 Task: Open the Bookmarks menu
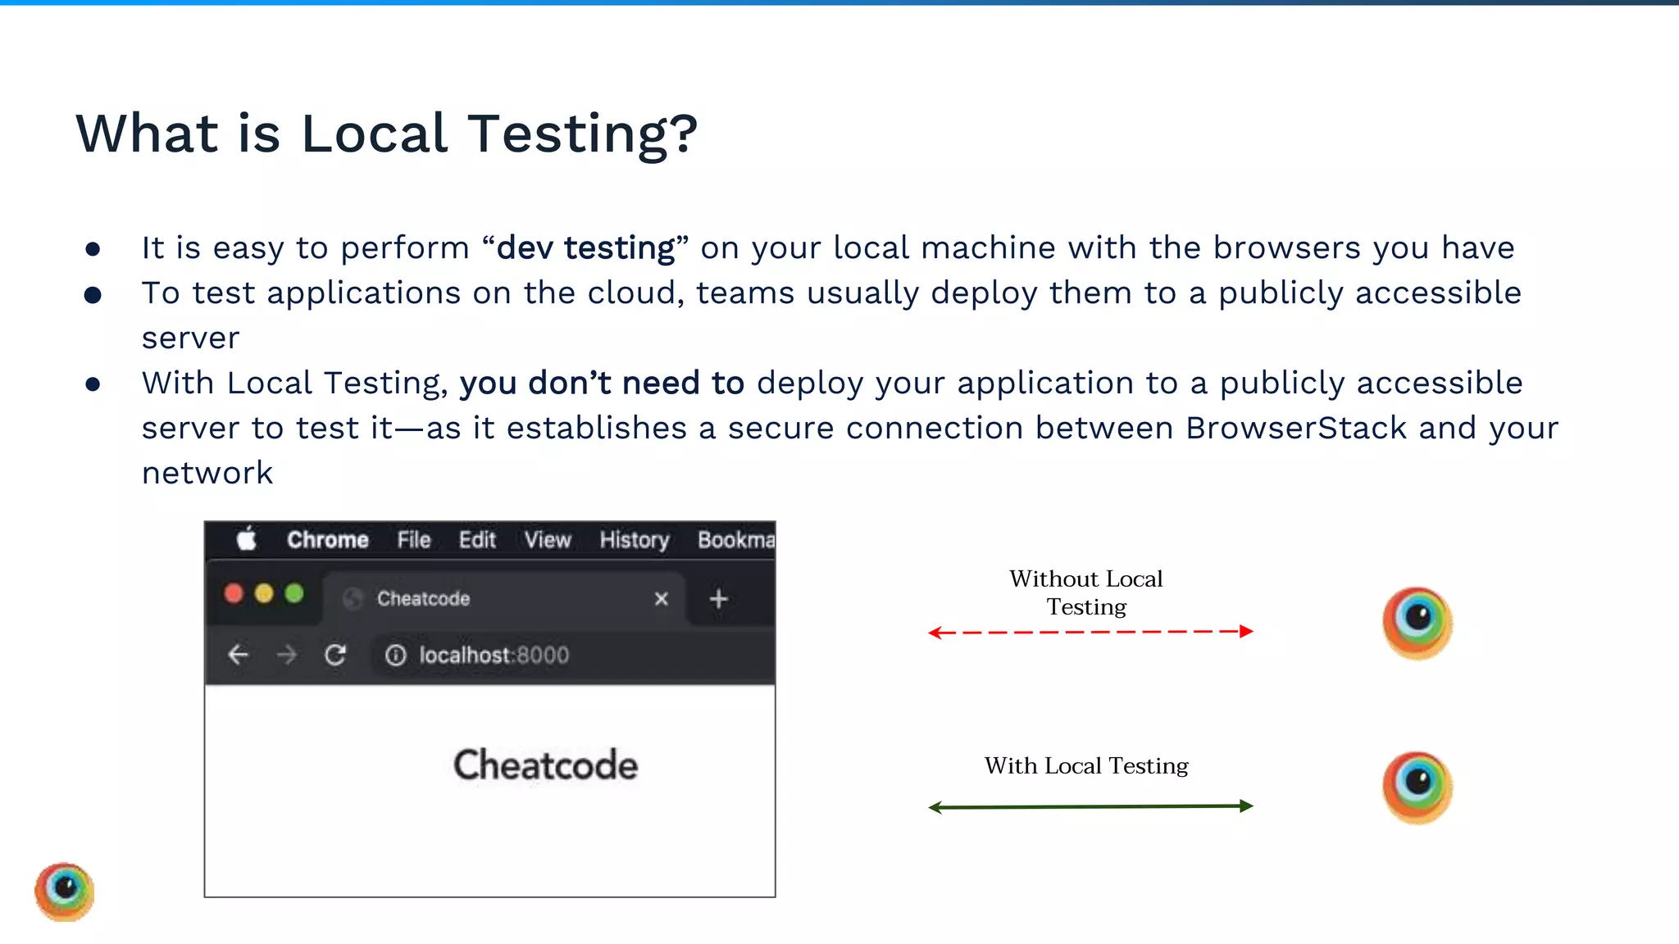click(736, 540)
